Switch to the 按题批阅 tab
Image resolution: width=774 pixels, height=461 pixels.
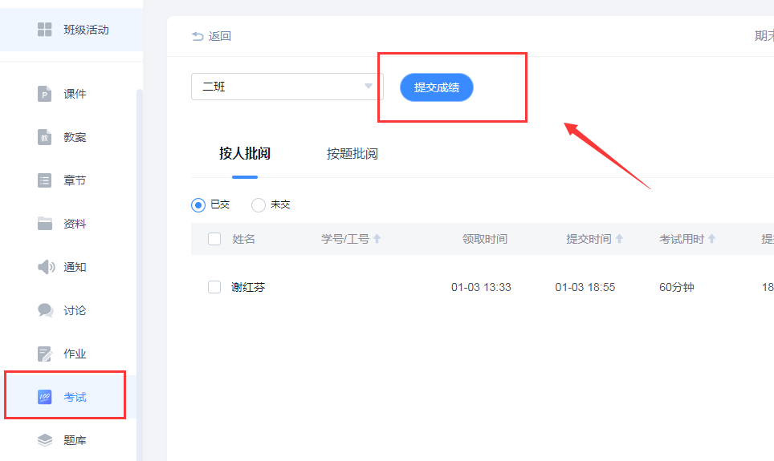352,154
